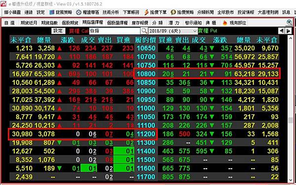Click the 履約價 column header
The image size is (296, 185).
[x=146, y=40]
